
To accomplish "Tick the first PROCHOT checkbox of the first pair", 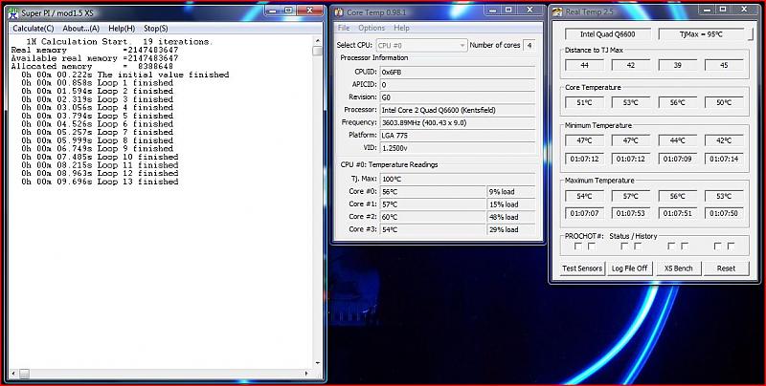I will [x=578, y=247].
